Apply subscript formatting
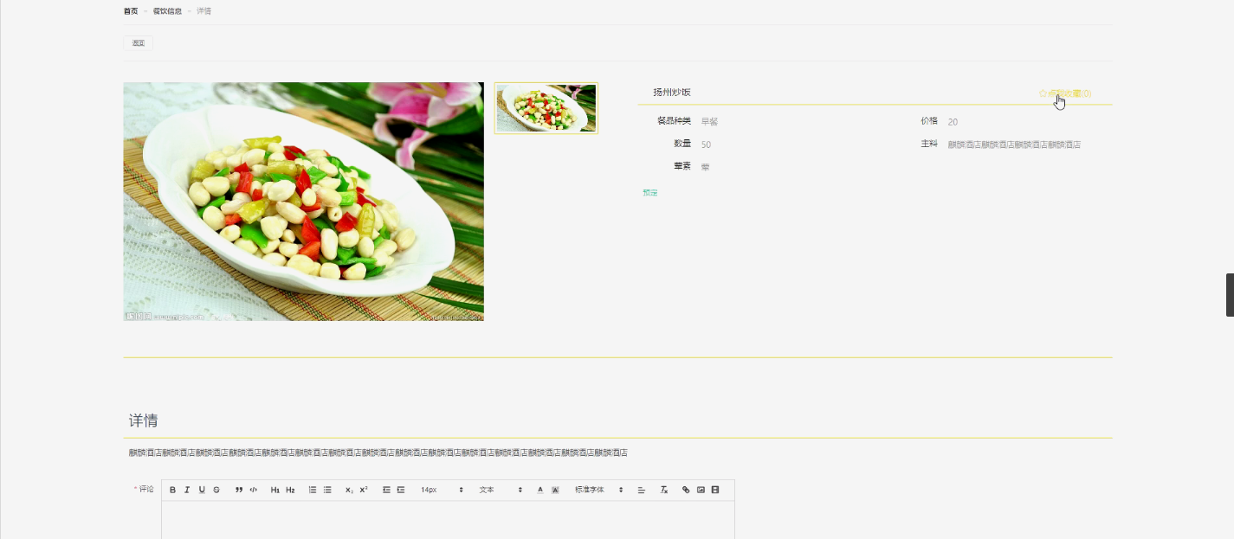Screen dimensions: 1234x539 pos(349,490)
